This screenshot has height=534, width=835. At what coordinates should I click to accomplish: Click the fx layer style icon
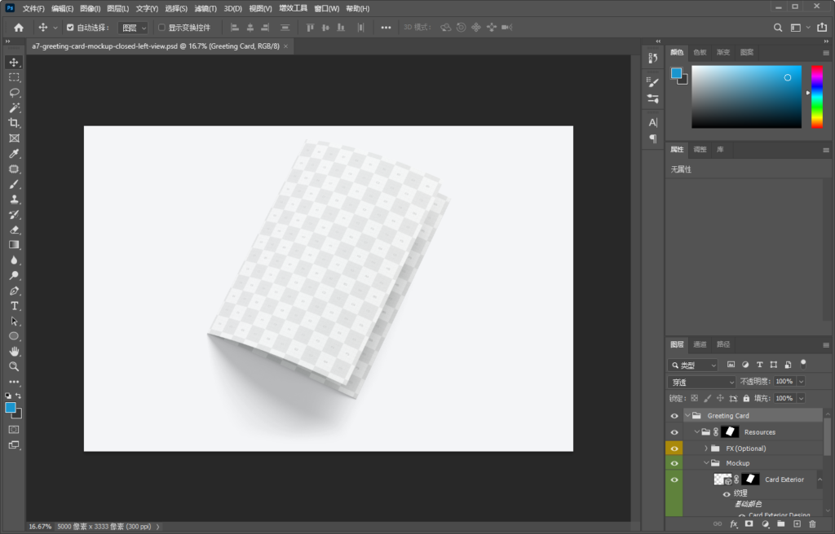coord(733,524)
